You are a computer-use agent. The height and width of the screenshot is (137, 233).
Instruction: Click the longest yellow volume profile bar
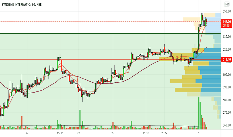tap(183, 81)
